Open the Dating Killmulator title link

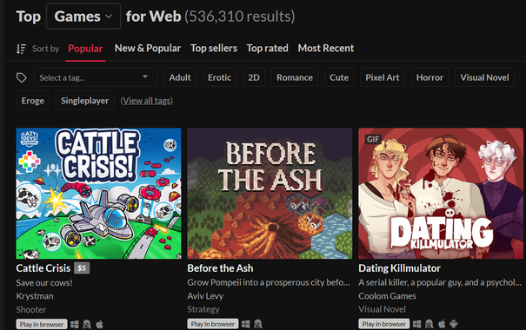(400, 268)
